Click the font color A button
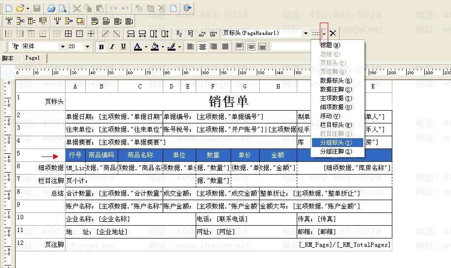The width and height of the screenshot is (451, 268). coord(137,47)
